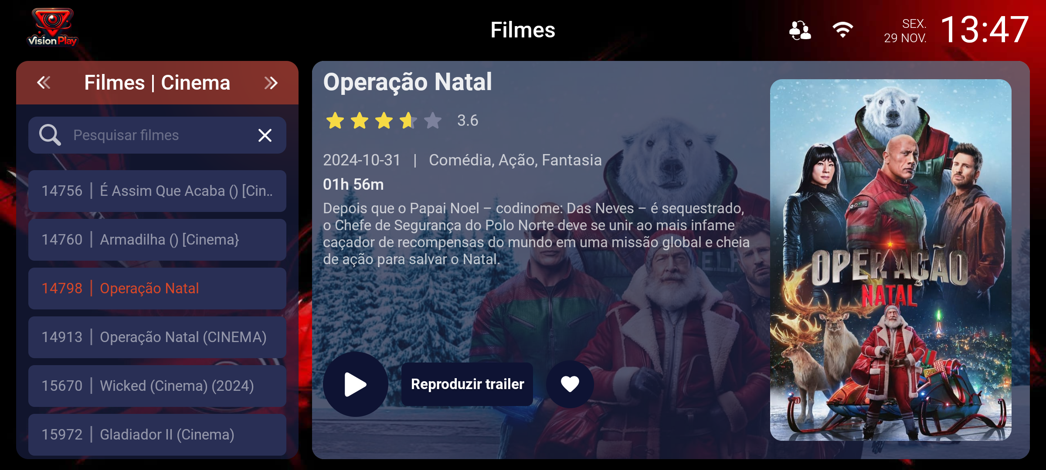Screen dimensions: 1046x470
Task: Select É Assim Que Acaba movie entry
Action: (x=157, y=191)
